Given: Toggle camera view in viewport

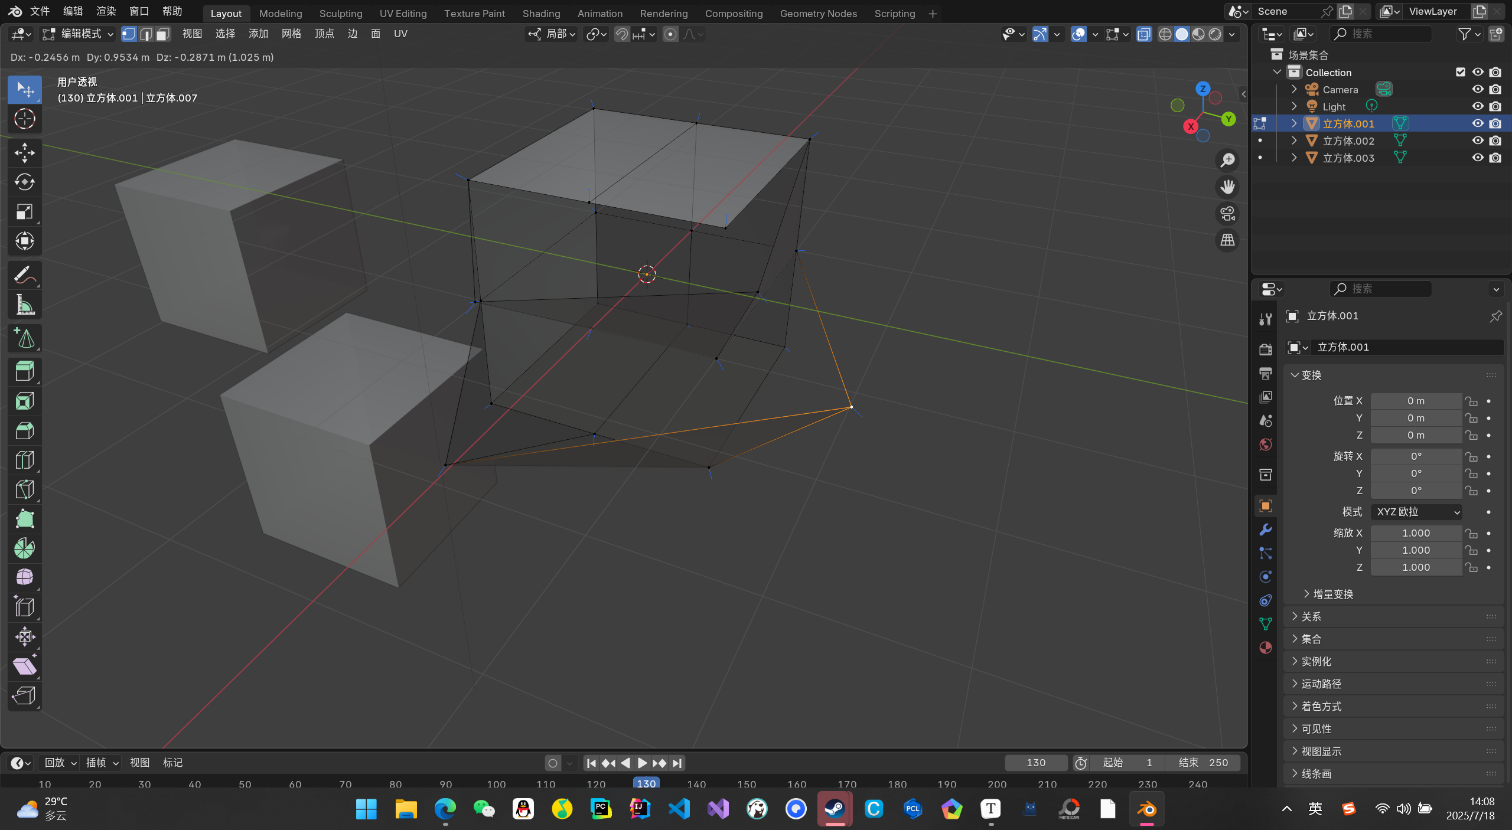Looking at the screenshot, I should coord(1227,214).
